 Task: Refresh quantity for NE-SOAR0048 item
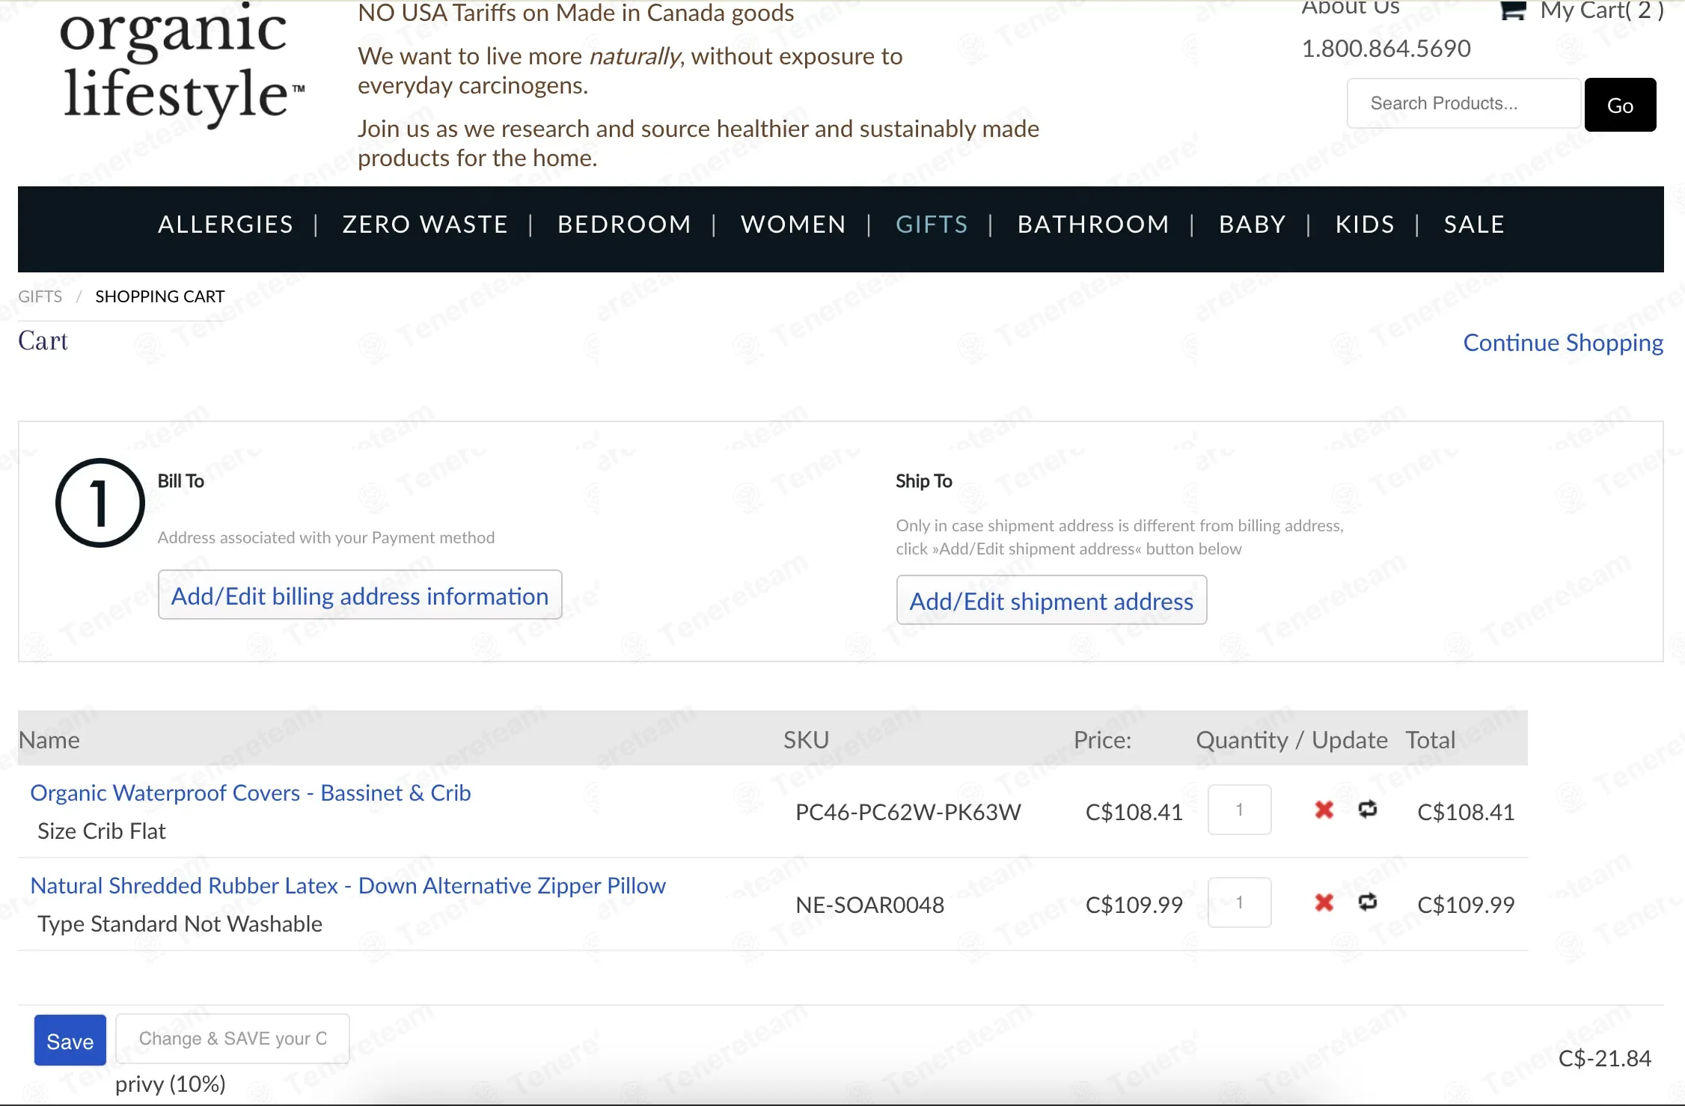(1368, 902)
